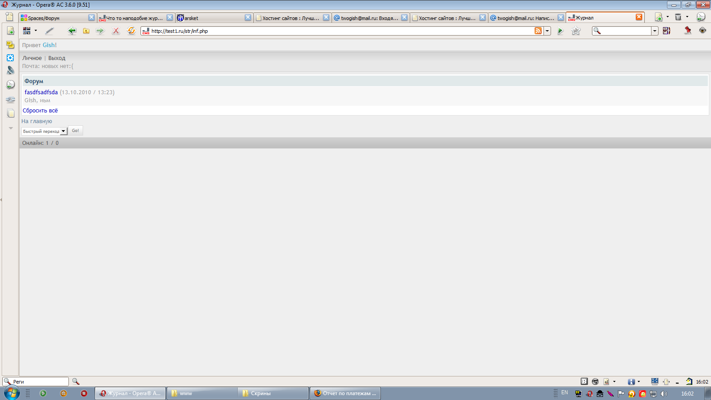The width and height of the screenshot is (711, 400).
Task: Click the Windows Start orb
Action: 12,393
